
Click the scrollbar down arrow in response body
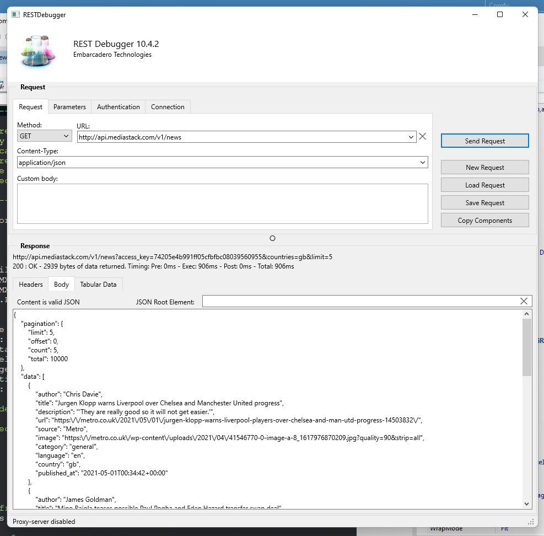coord(526,503)
